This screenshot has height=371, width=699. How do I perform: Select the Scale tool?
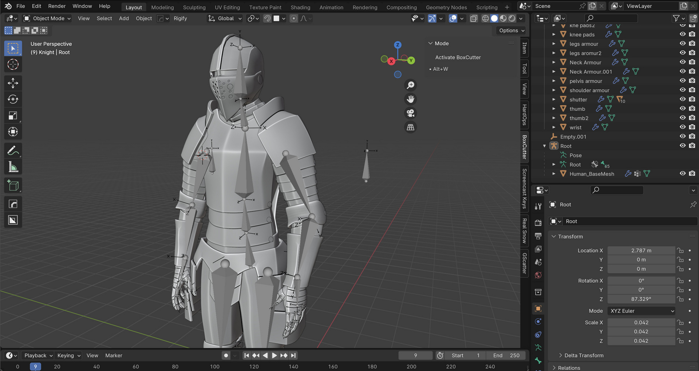13,116
